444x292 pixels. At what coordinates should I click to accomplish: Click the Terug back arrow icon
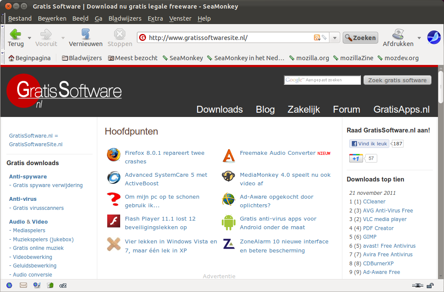pyautogui.click(x=16, y=34)
